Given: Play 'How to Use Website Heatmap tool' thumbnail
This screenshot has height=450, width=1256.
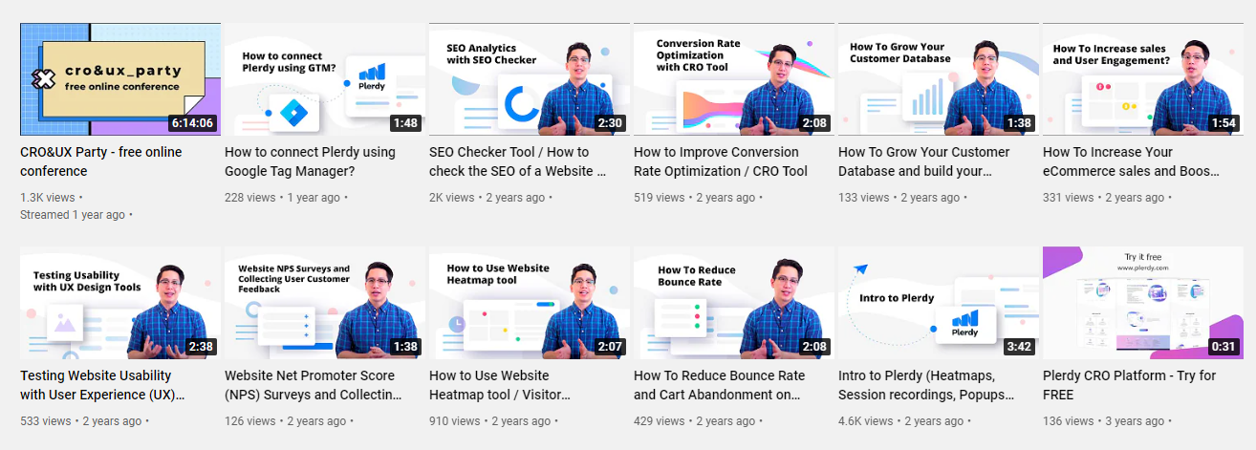Looking at the screenshot, I should pyautogui.click(x=530, y=303).
